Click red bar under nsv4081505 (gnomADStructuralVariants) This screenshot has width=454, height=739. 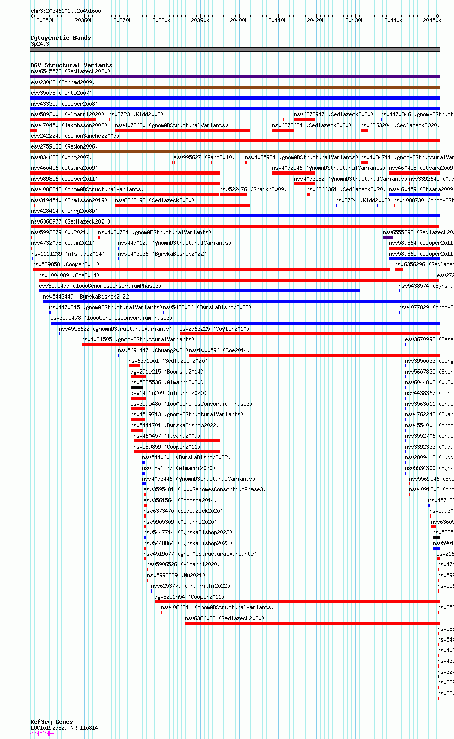coord(125,344)
